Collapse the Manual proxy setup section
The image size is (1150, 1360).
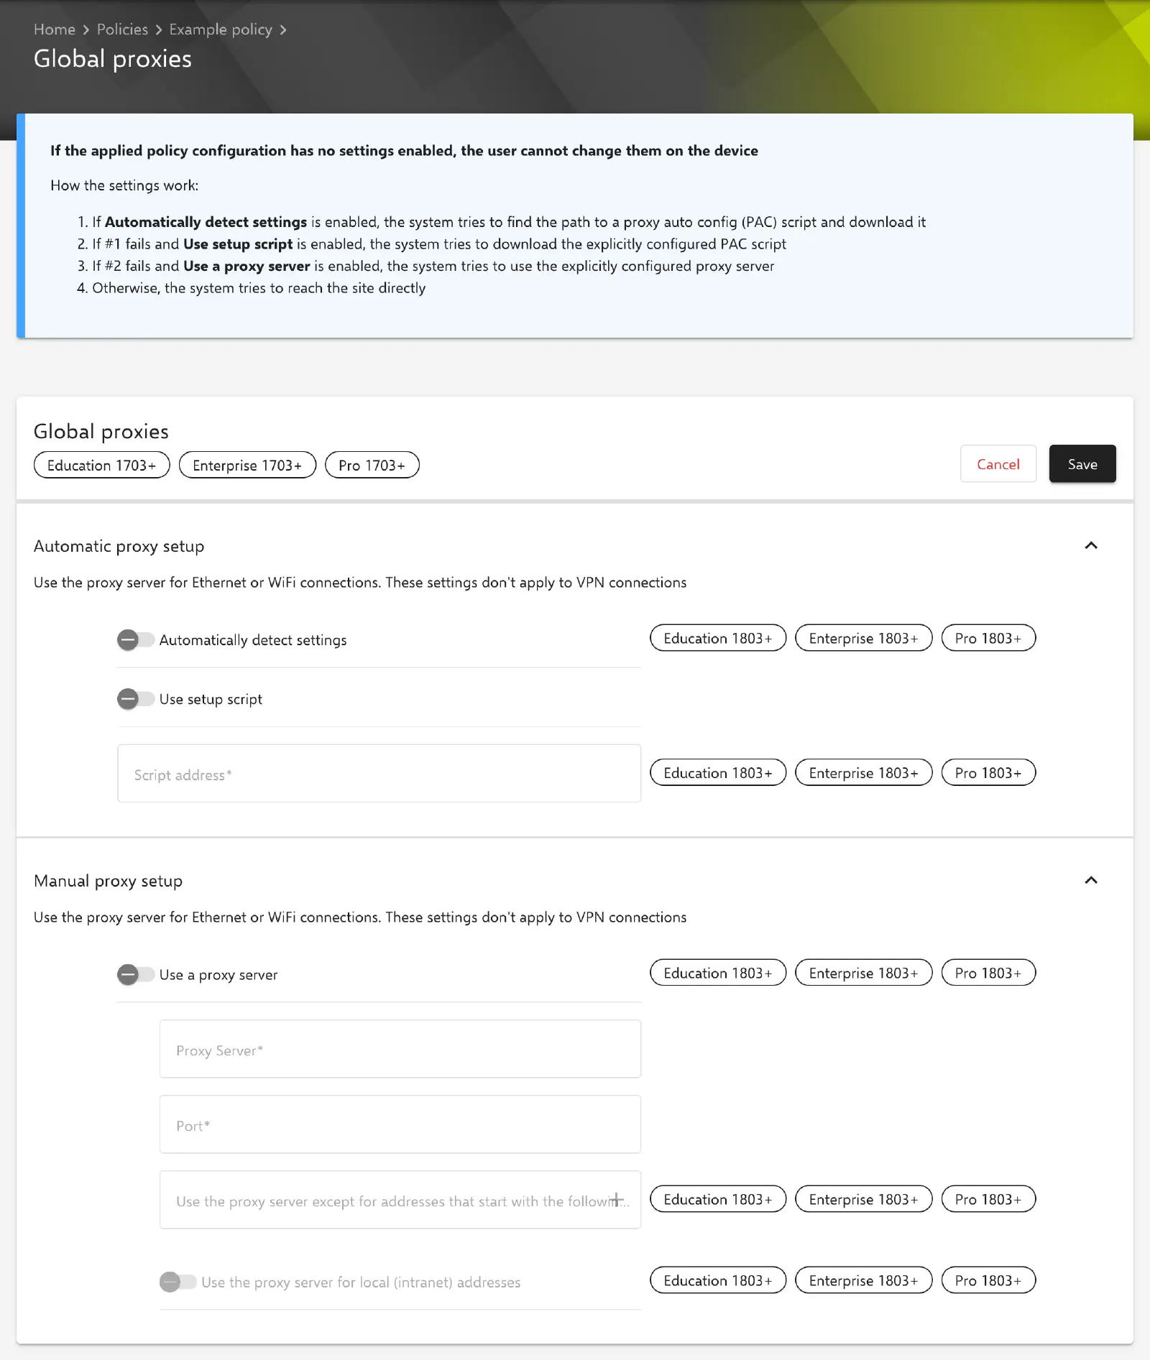click(x=1091, y=880)
